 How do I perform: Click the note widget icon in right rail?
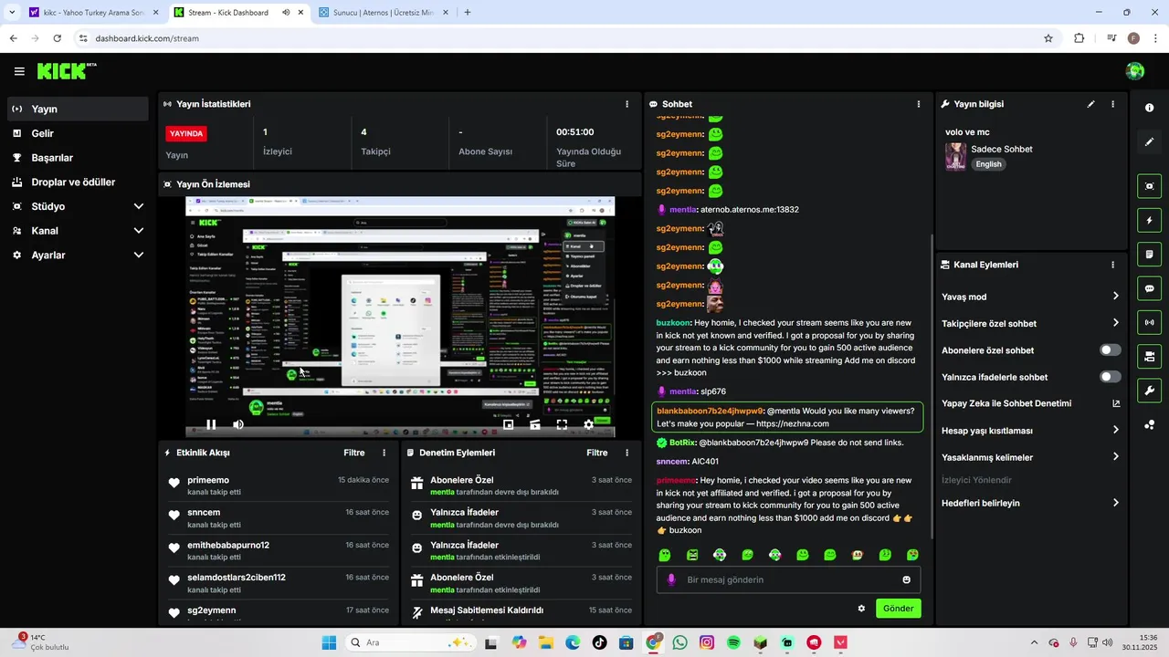click(1149, 254)
